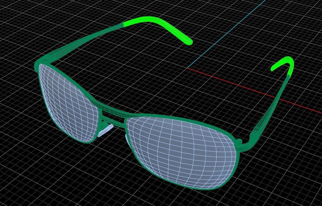
Task: Select the nose pad between the lenses
Action: pos(105,130)
